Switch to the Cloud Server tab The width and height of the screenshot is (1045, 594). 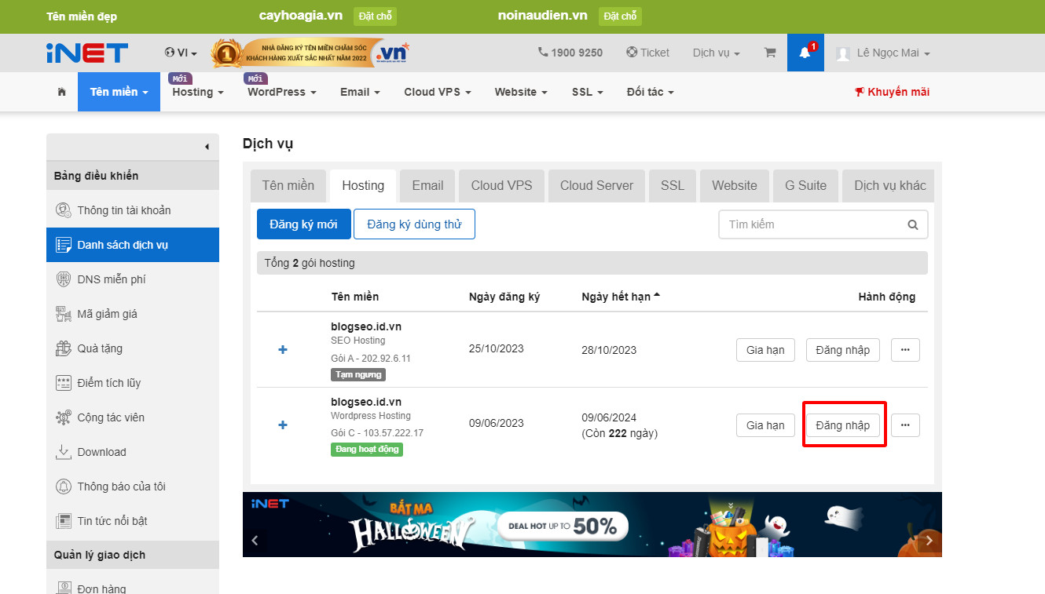596,185
